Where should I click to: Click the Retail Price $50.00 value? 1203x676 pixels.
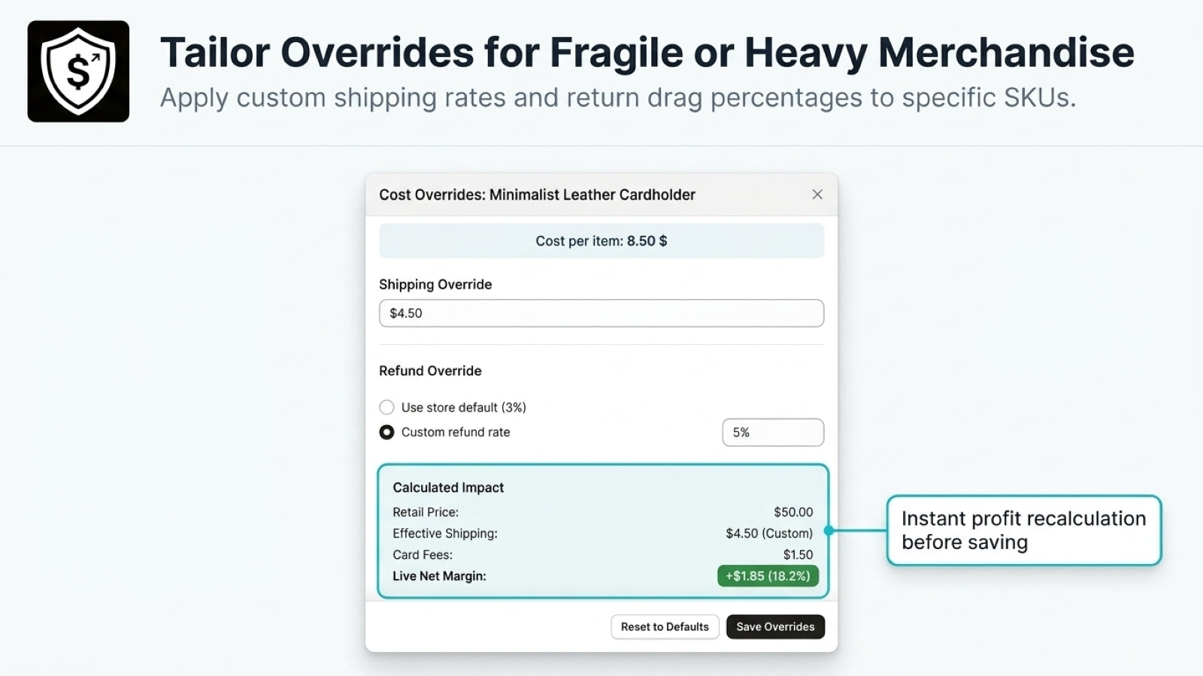tap(793, 512)
